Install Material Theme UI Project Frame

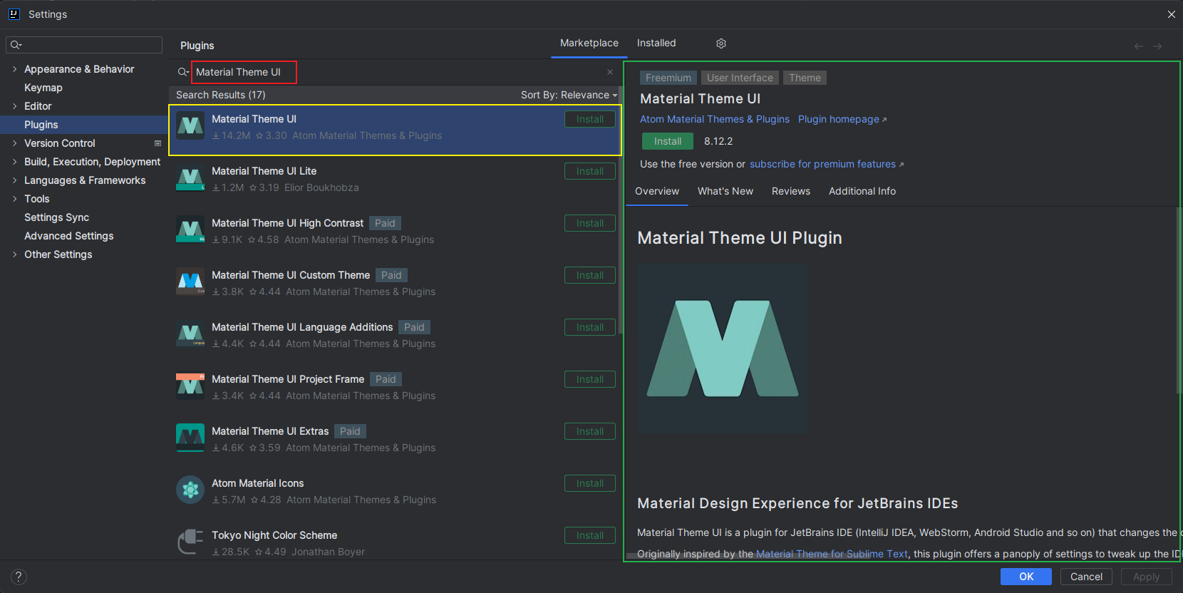click(x=590, y=379)
